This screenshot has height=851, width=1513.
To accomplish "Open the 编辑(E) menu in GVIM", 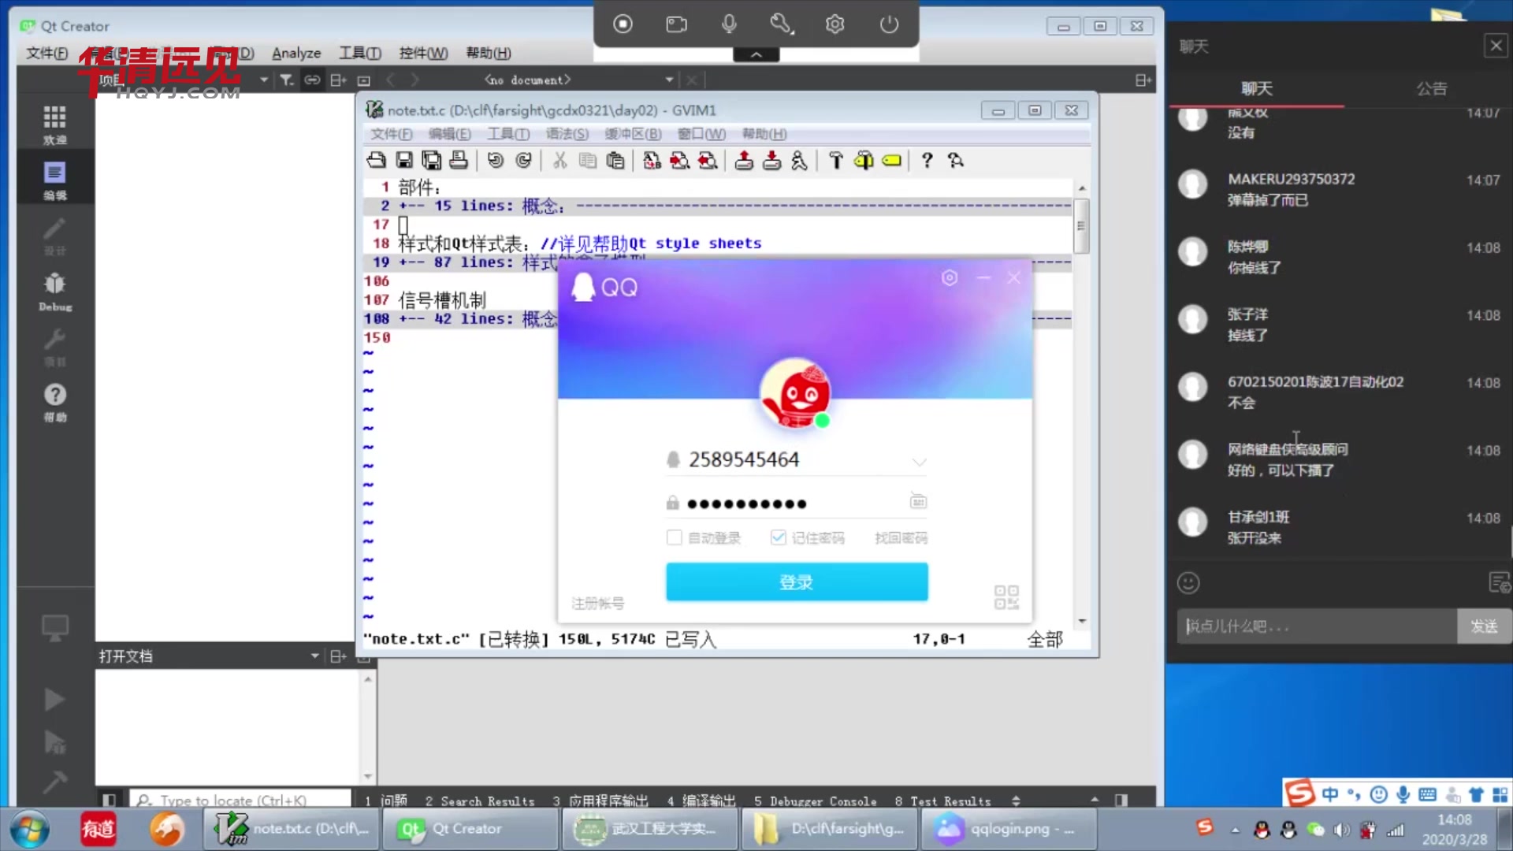I will (x=449, y=134).
